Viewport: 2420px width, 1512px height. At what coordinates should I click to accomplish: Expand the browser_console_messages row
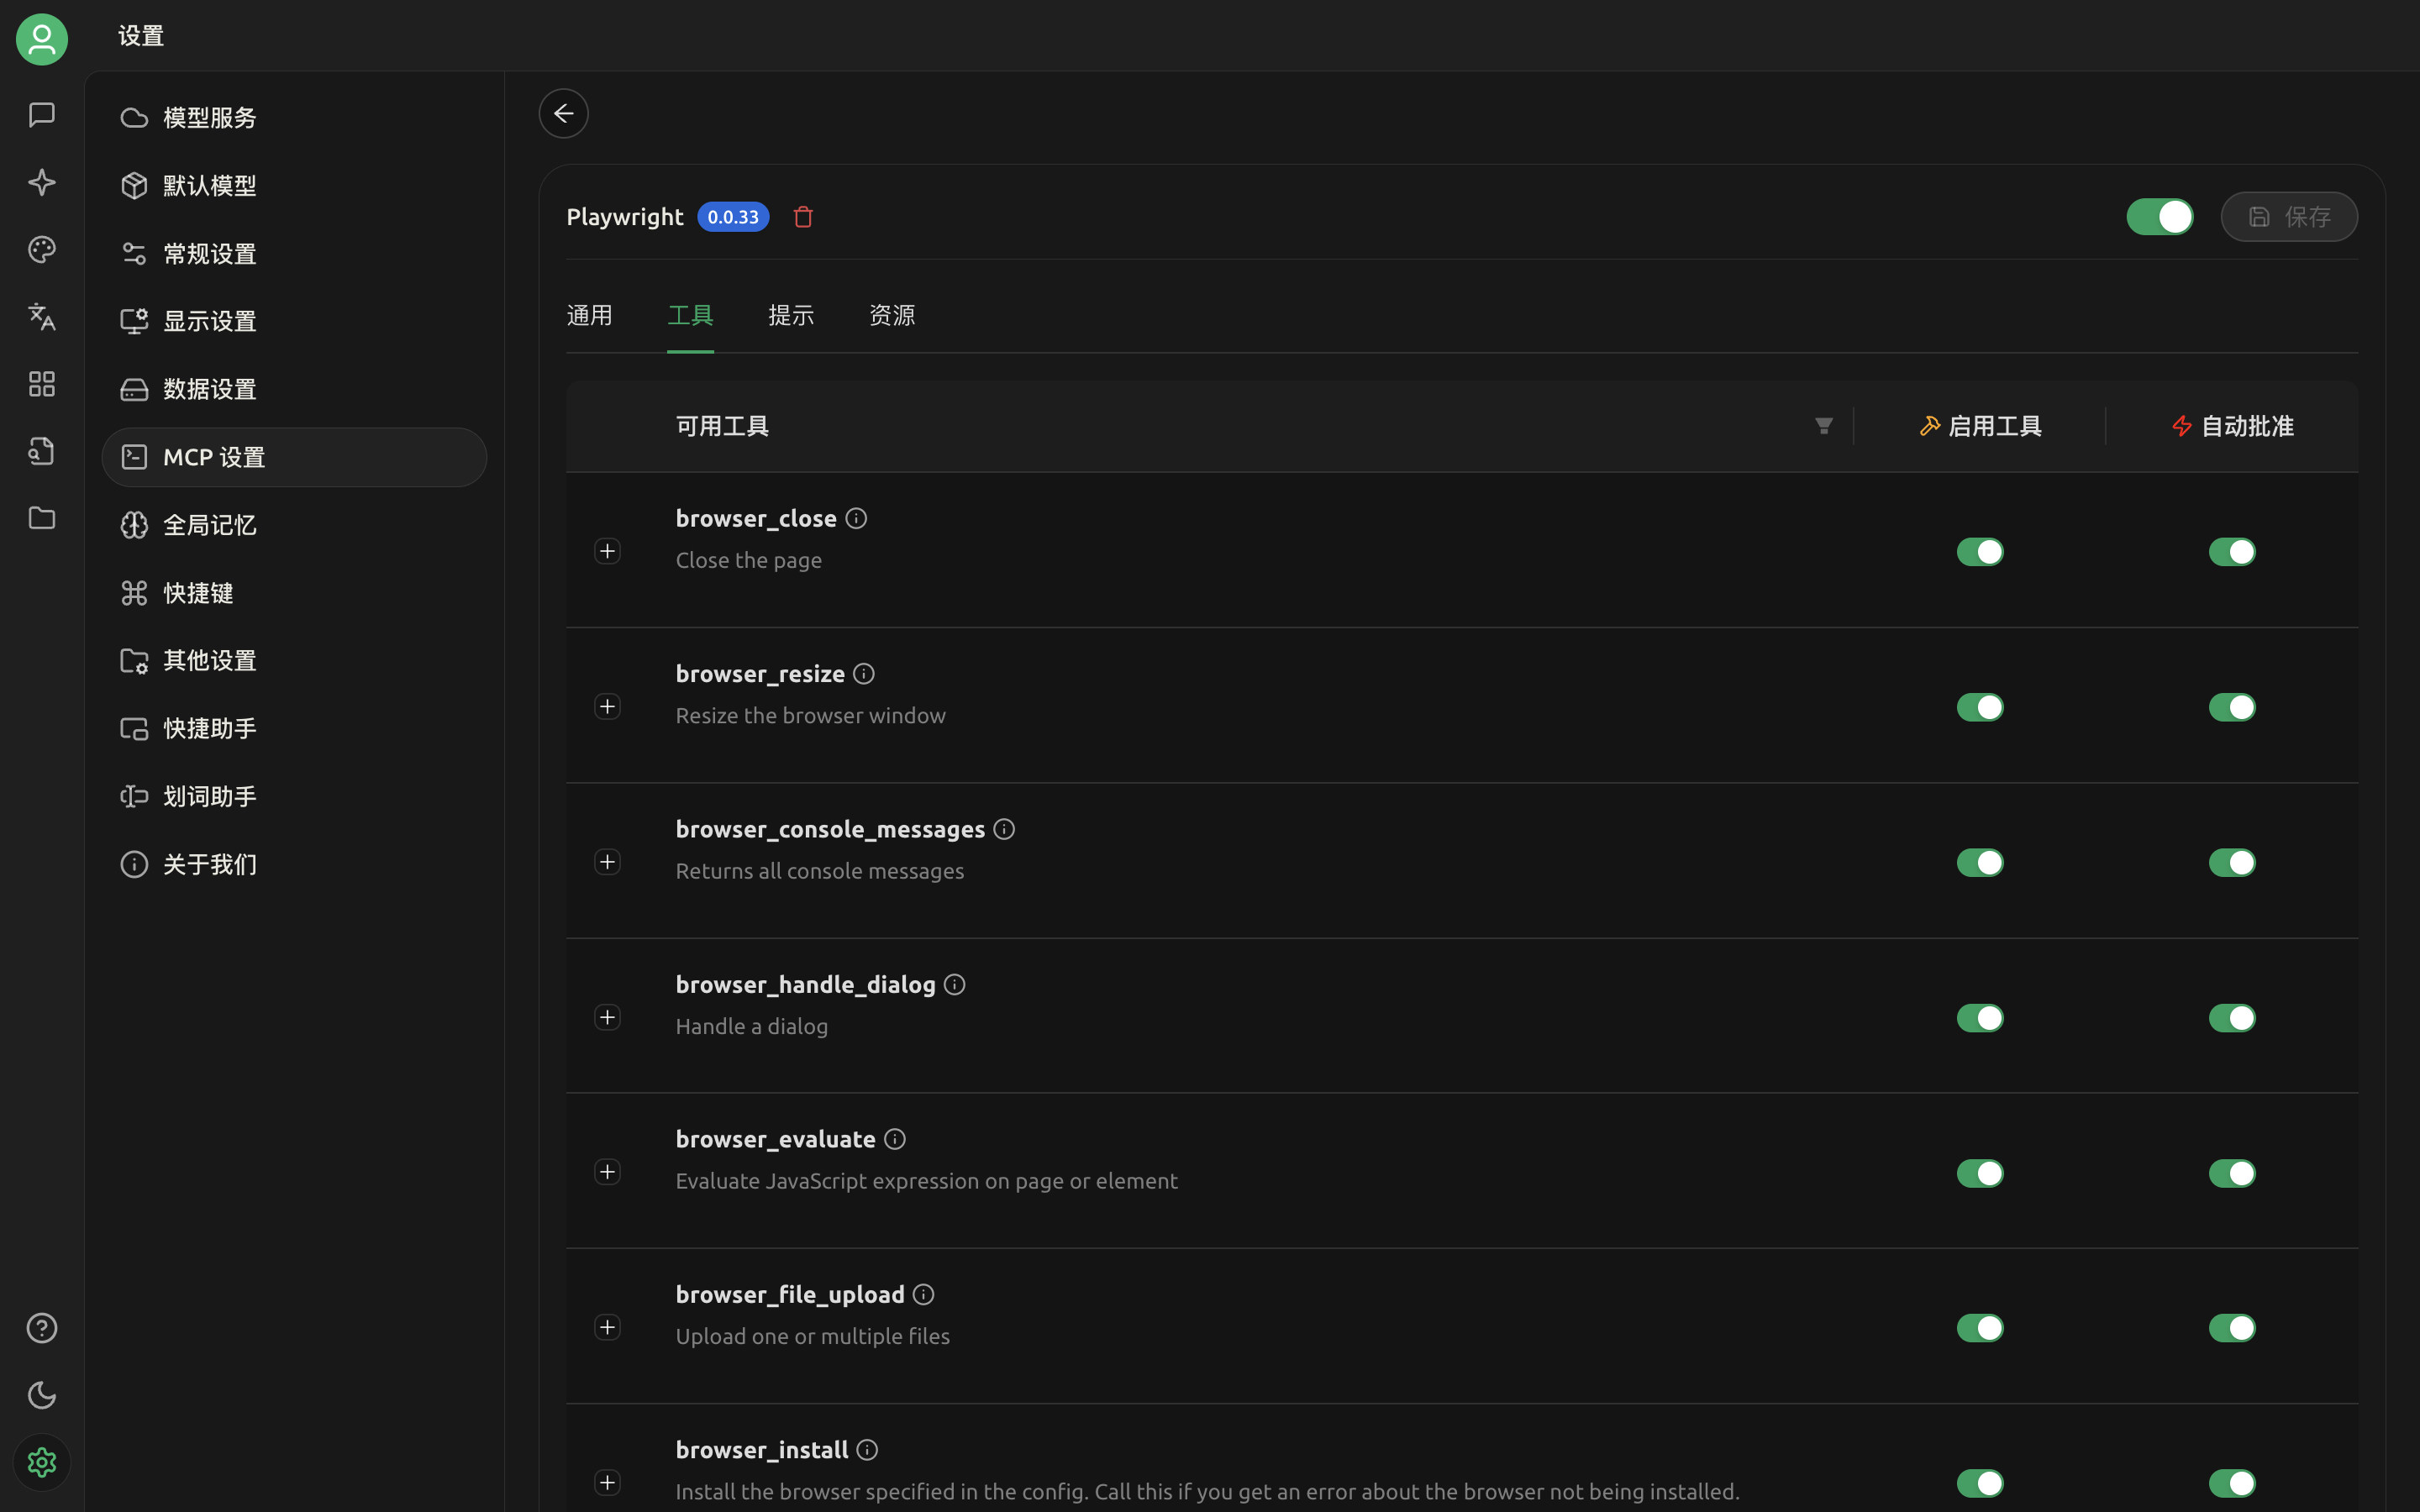[607, 862]
